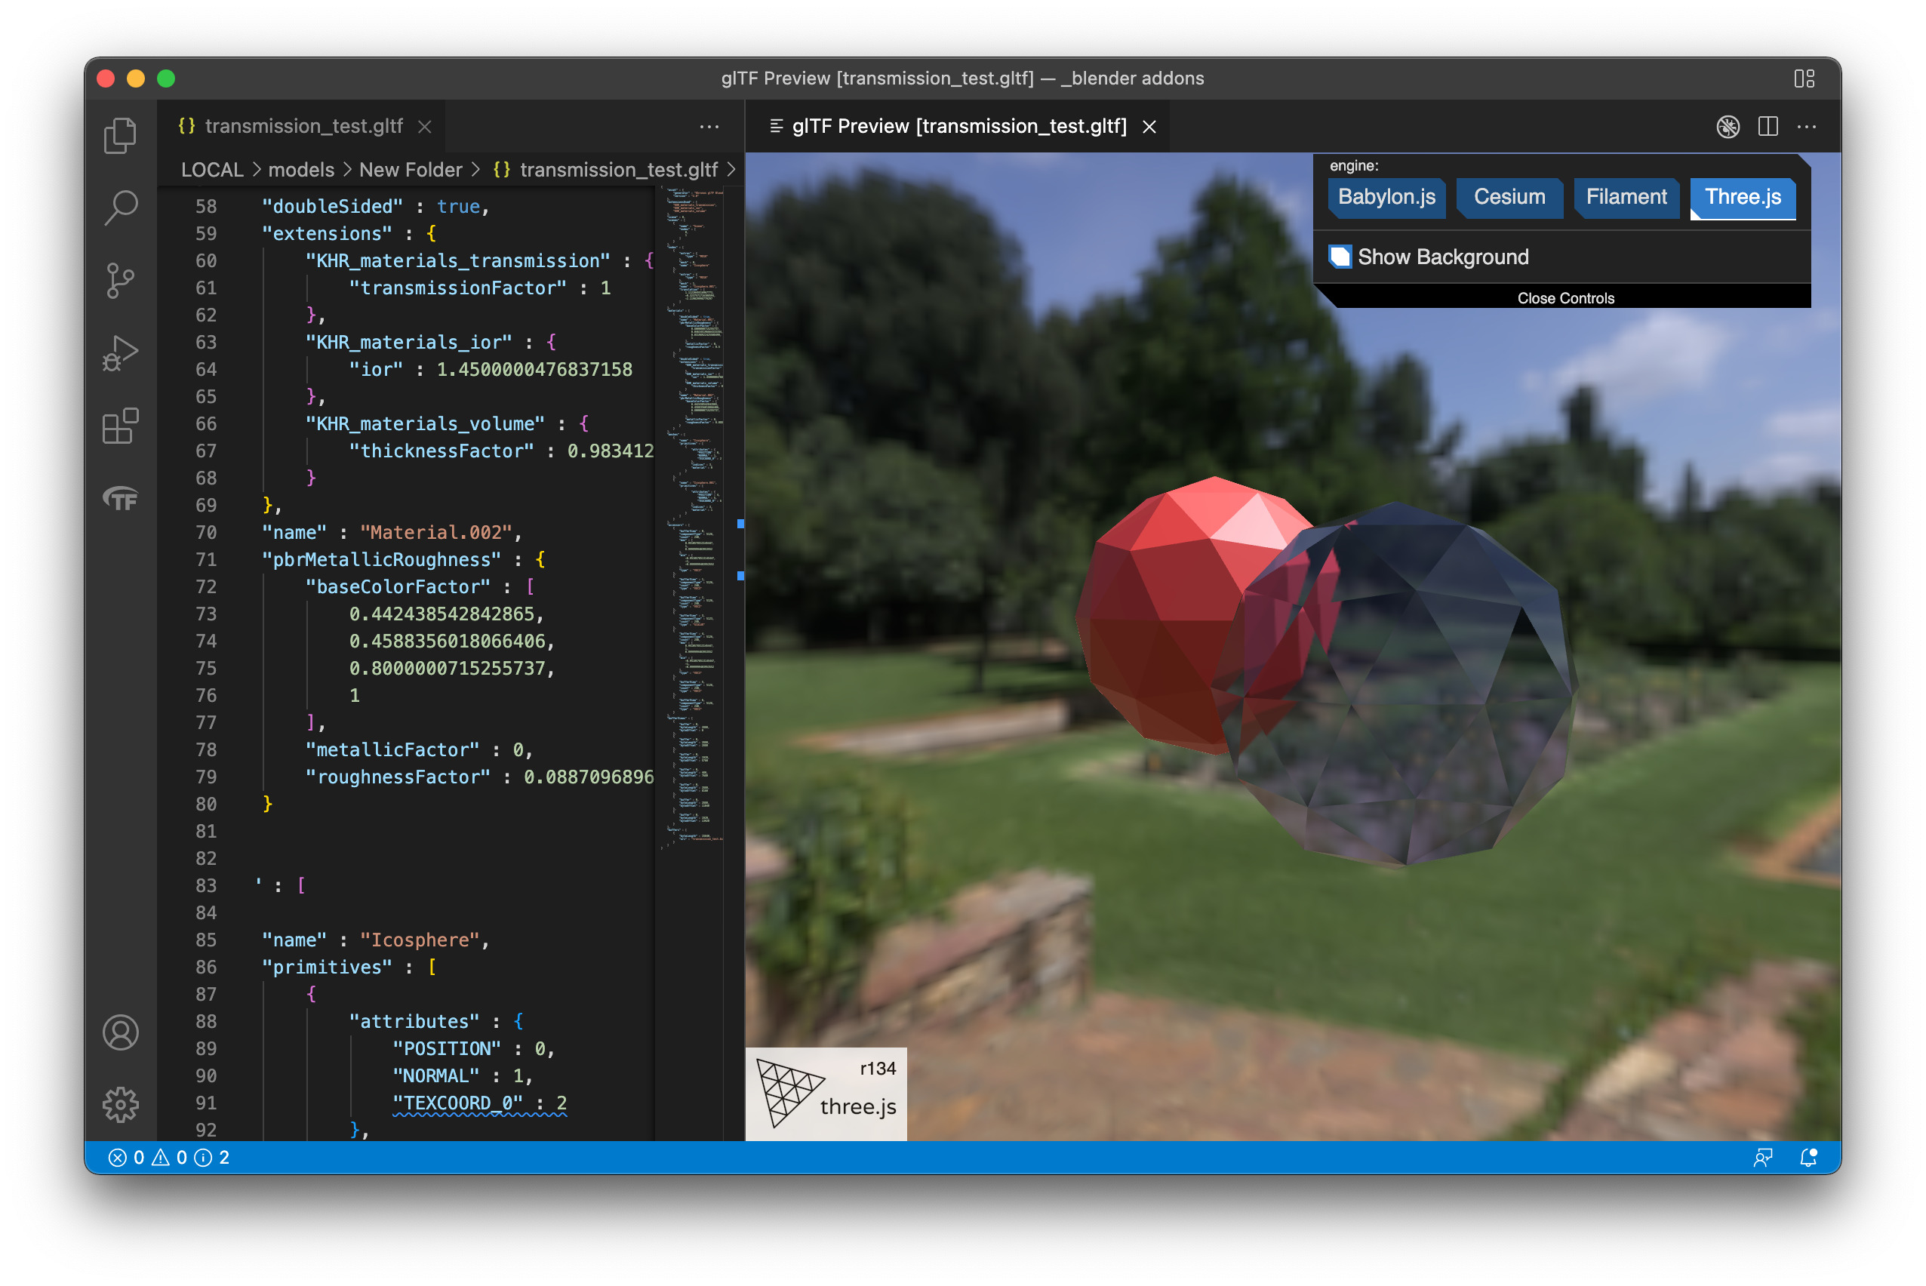Open More Actions for the preview editor group

[1806, 126]
